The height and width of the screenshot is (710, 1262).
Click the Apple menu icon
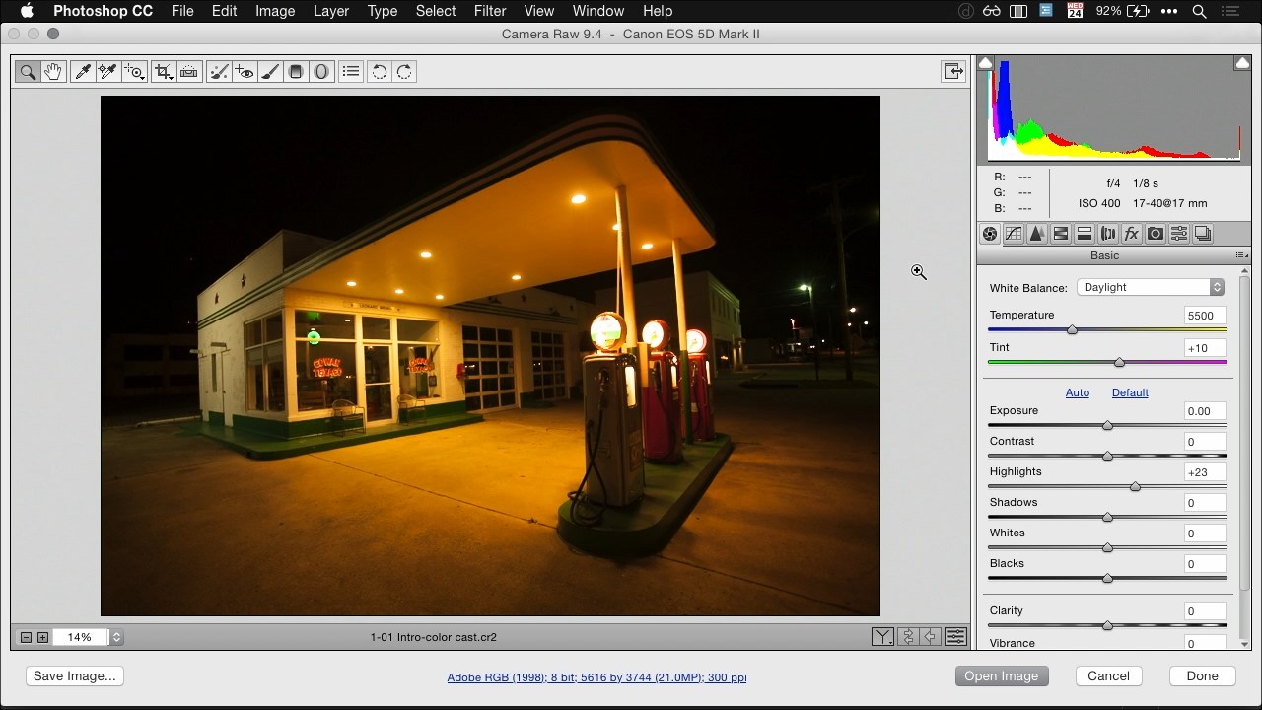[x=27, y=11]
